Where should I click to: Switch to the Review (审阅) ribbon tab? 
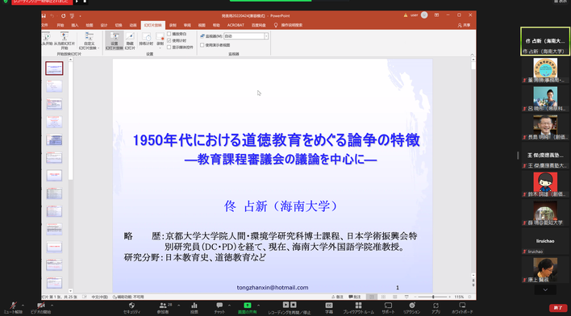click(x=187, y=25)
